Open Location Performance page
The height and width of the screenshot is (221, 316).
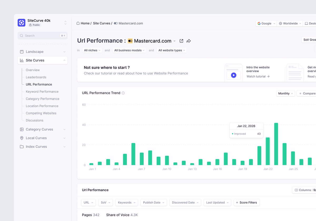(42, 106)
